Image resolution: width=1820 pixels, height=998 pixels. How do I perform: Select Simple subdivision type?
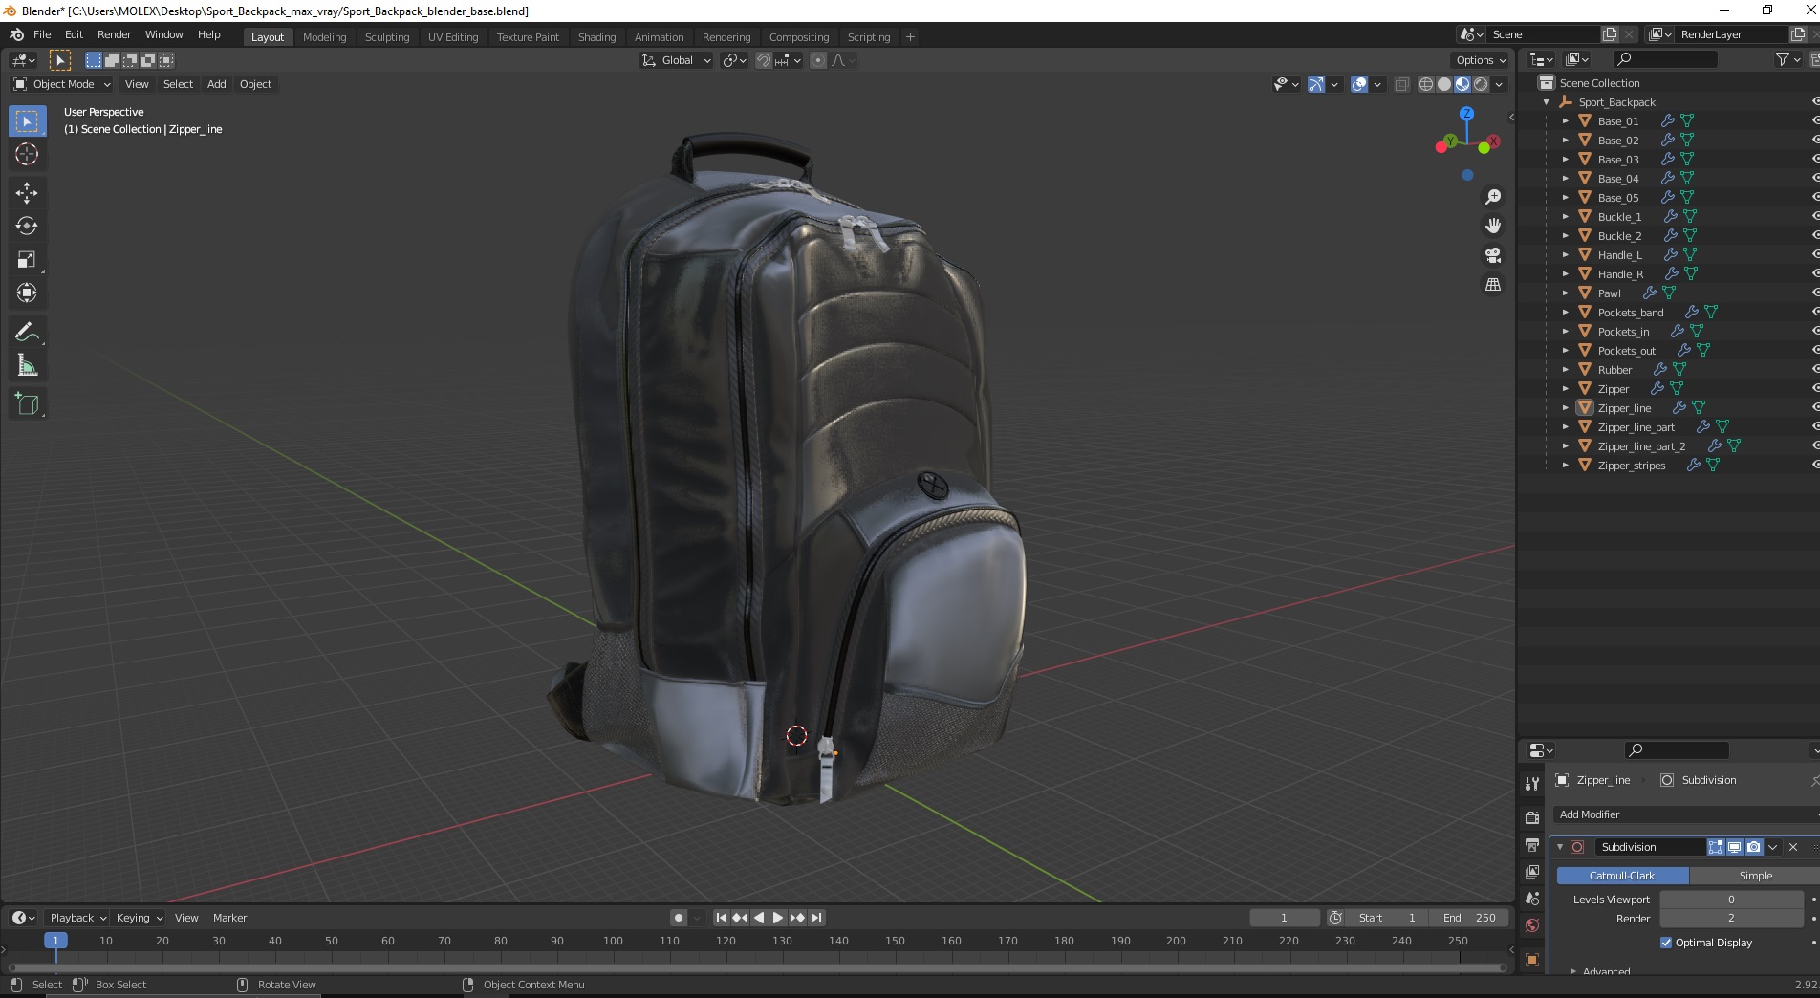[1755, 876]
